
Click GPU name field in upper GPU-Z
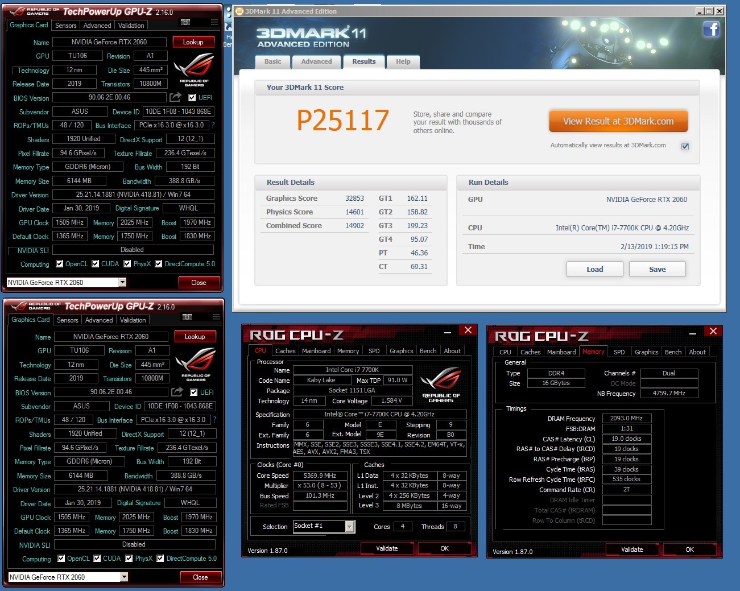(x=109, y=42)
